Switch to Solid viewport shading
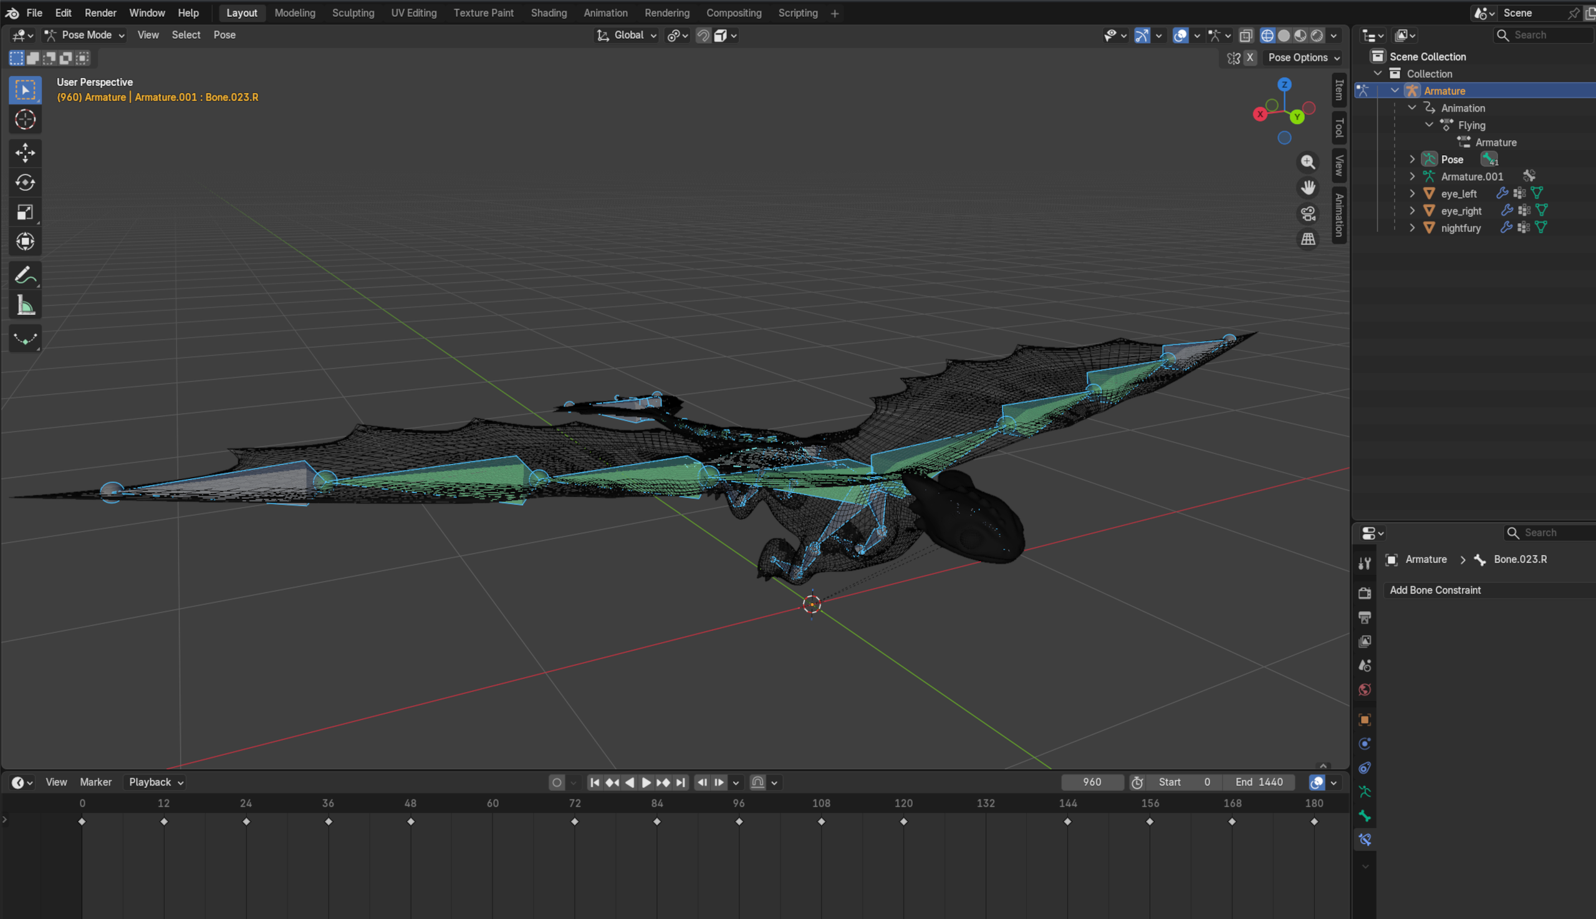Viewport: 1596px width, 919px height. pyautogui.click(x=1283, y=36)
